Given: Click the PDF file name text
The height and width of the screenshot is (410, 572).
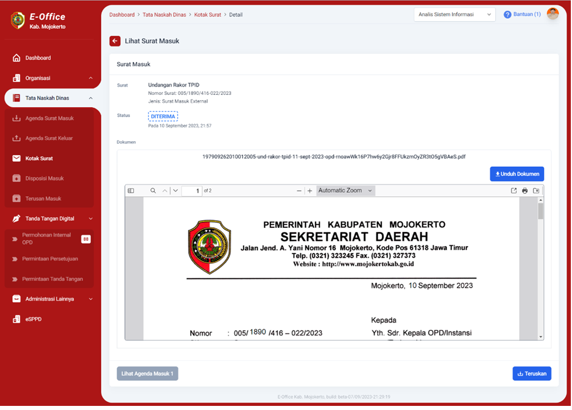Looking at the screenshot, I should pos(334,156).
